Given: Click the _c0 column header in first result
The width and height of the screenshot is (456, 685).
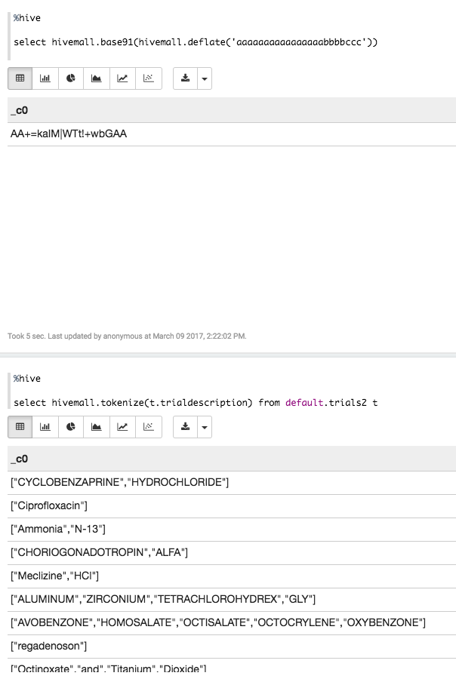Looking at the screenshot, I should tap(18, 110).
